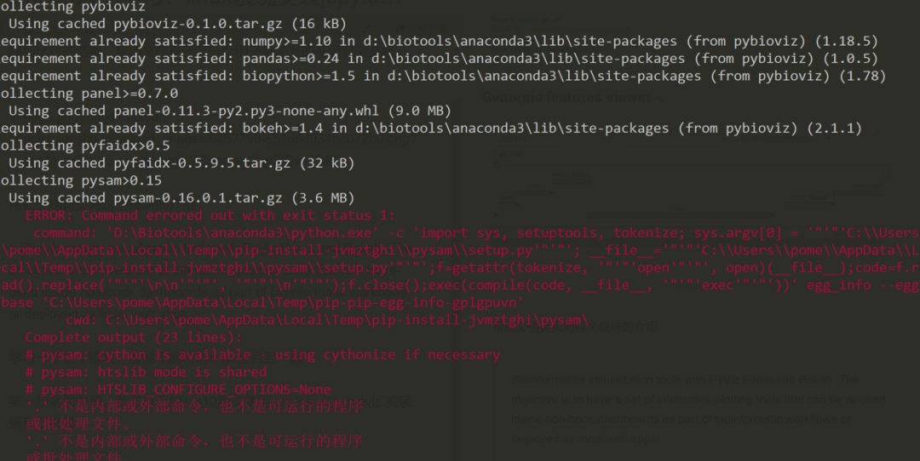
Task: Click the pandas>=0.24 requirement line
Action: click(x=439, y=59)
